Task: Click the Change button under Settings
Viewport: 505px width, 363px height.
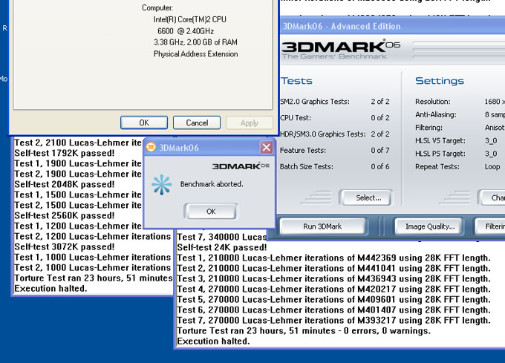Action: point(492,197)
